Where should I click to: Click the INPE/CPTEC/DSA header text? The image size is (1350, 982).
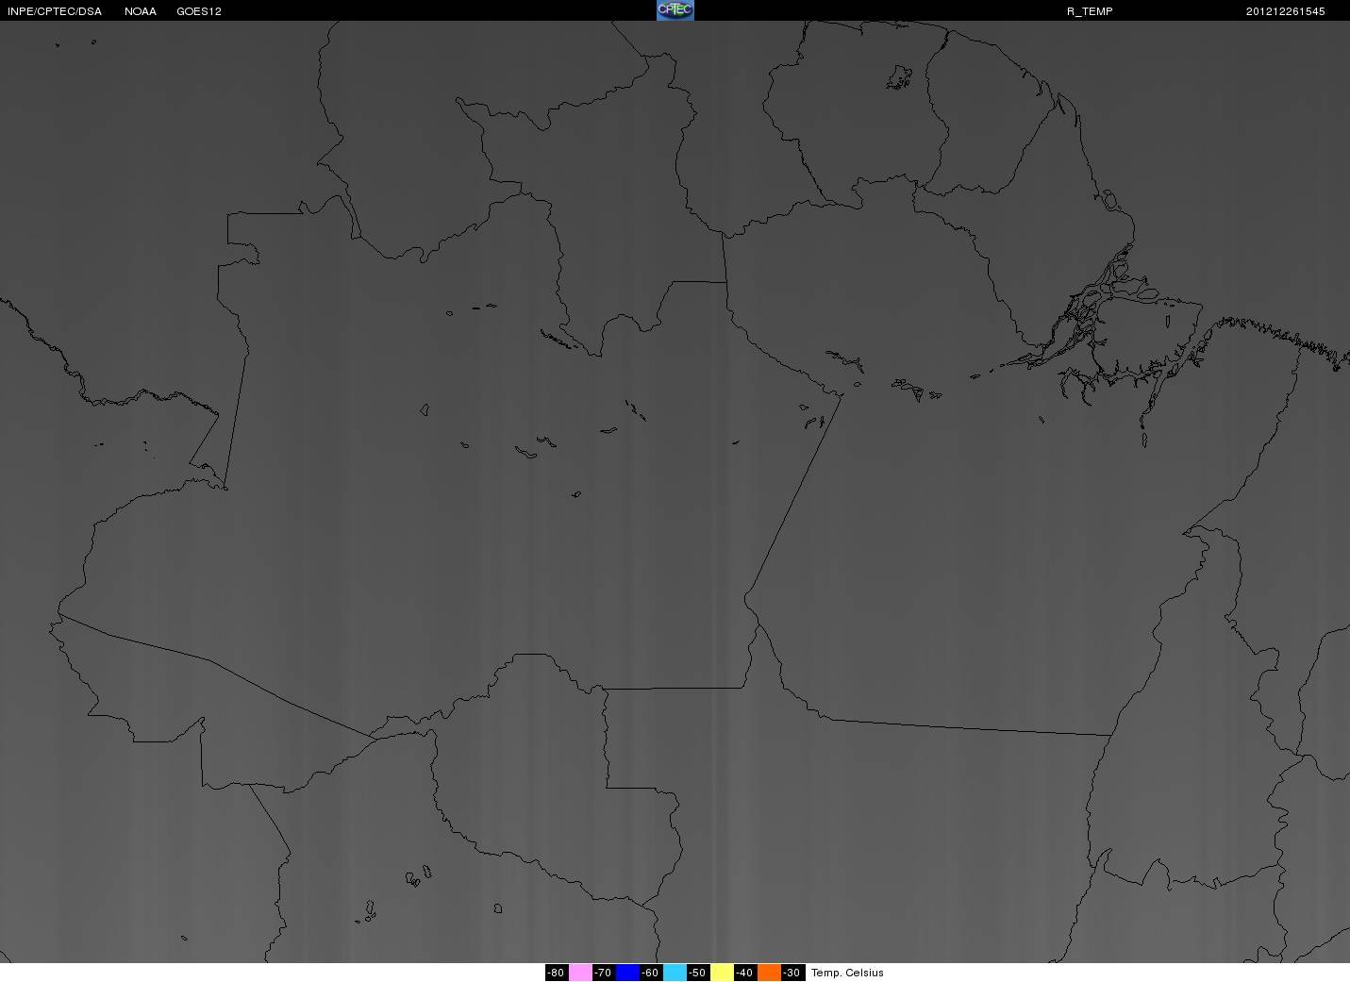click(55, 11)
